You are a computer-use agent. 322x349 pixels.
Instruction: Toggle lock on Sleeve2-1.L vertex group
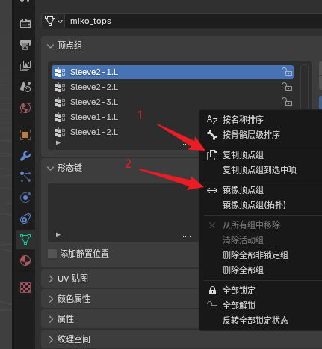(287, 72)
